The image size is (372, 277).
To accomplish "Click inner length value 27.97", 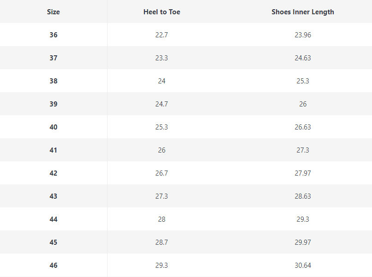I will click(303, 173).
